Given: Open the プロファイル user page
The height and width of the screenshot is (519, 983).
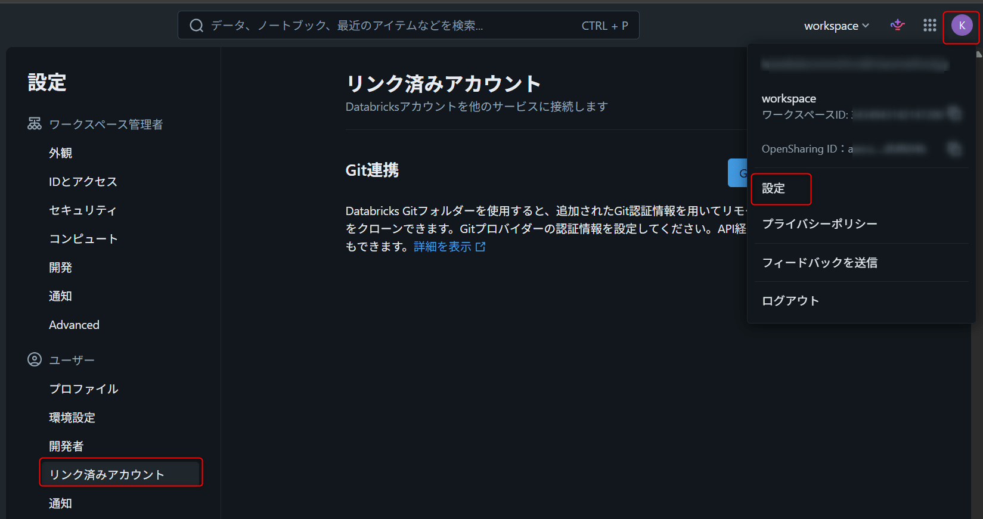Looking at the screenshot, I should pyautogui.click(x=83, y=389).
